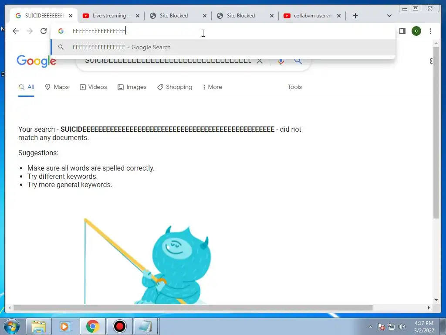Open the Chrome side panel icon
Viewport: 446px width, 335px height.
point(402,31)
